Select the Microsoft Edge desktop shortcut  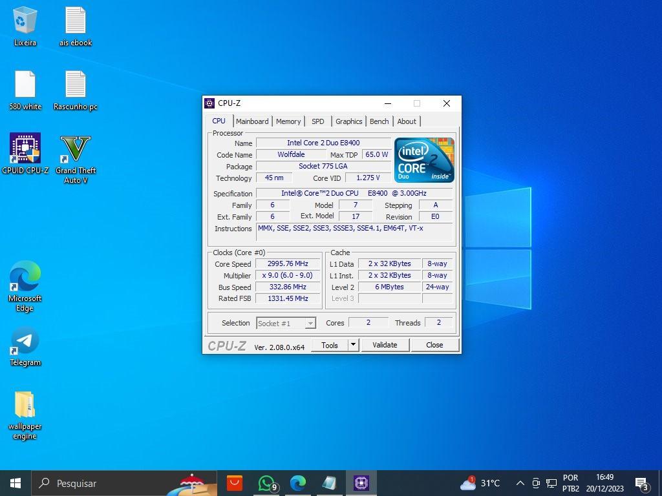25,286
